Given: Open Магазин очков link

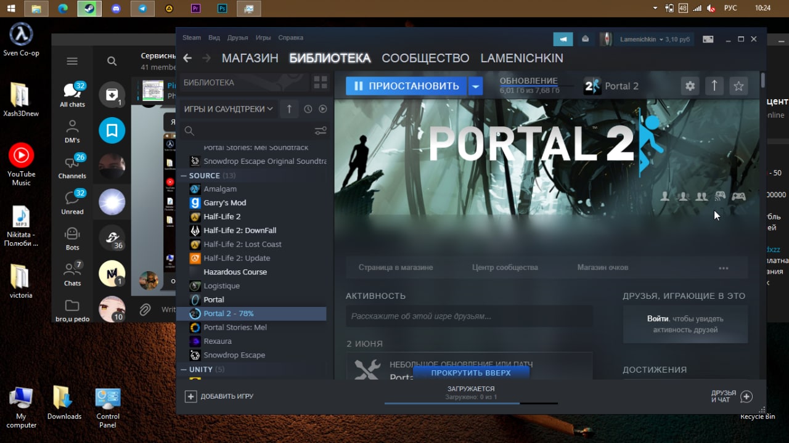Looking at the screenshot, I should [603, 267].
